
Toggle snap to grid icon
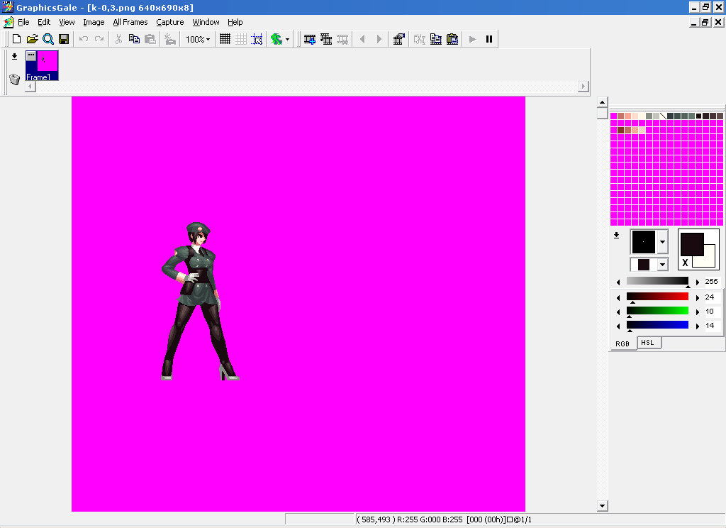click(257, 39)
